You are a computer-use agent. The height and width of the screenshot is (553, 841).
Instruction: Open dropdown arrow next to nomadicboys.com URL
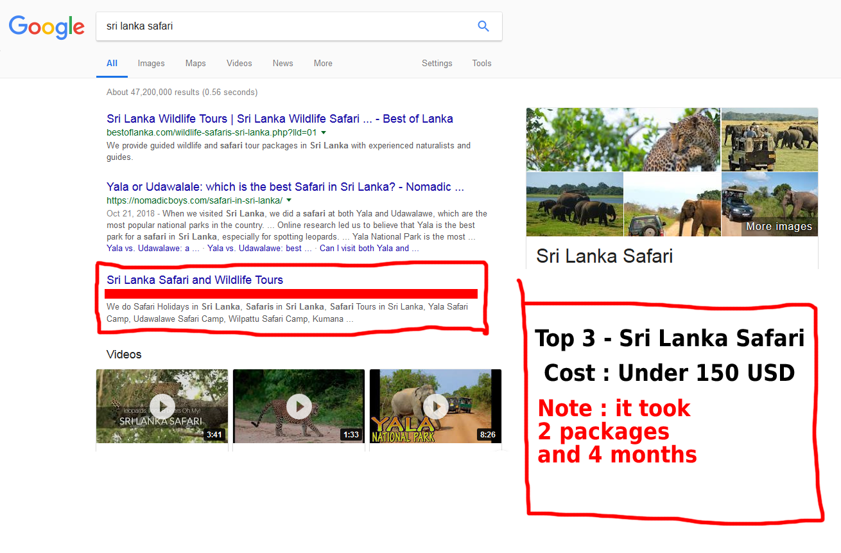coord(289,200)
